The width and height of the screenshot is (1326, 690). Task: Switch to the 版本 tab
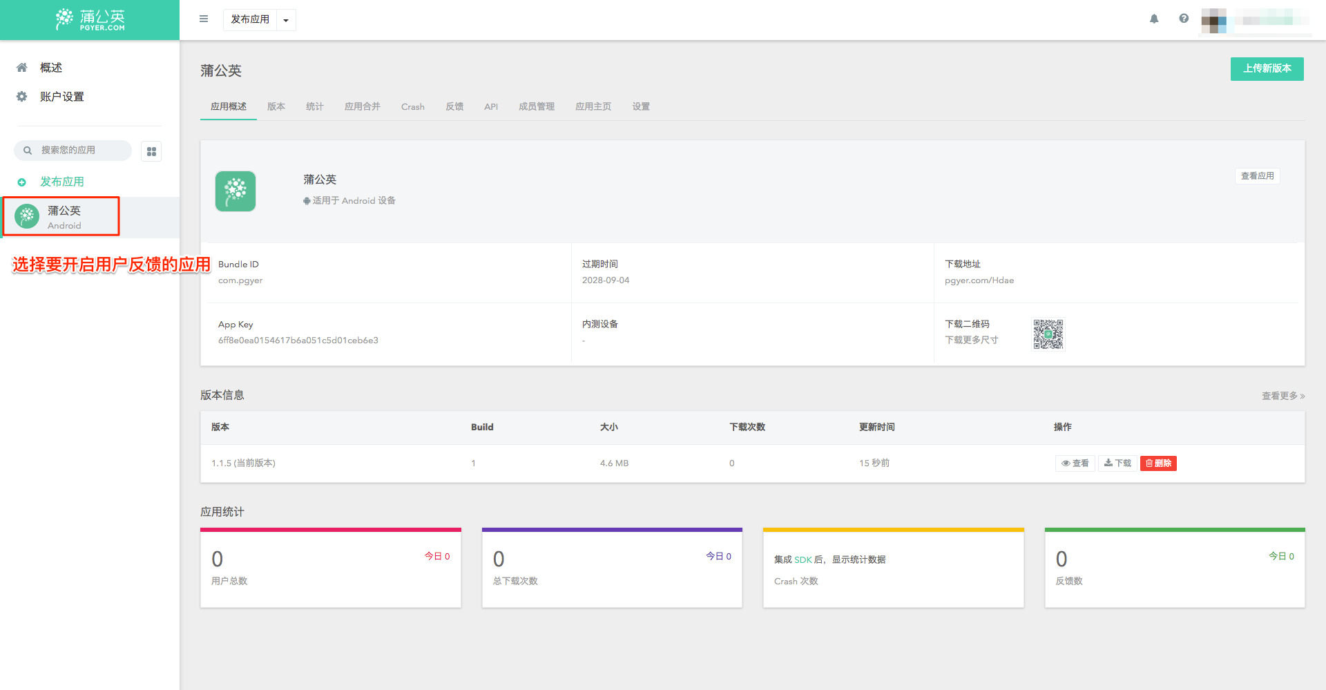tap(276, 106)
